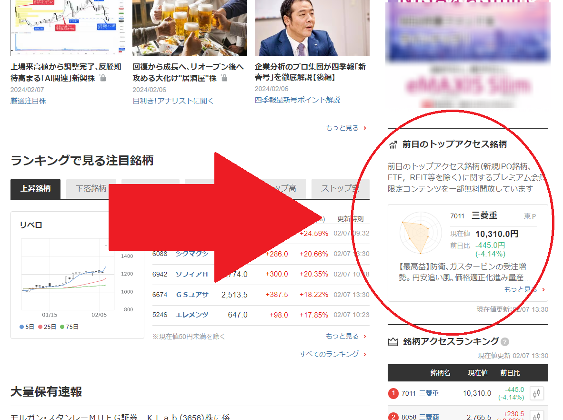Open 目利き!アナリストに聞く category link
This screenshot has height=420, width=563.
point(173,101)
